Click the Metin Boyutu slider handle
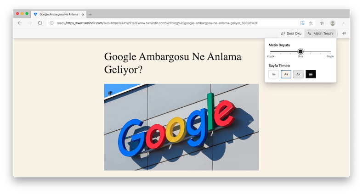 coord(301,51)
